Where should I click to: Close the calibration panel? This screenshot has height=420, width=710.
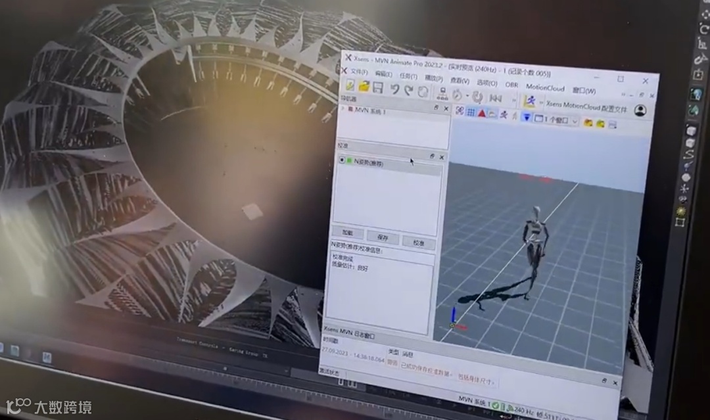point(442,157)
